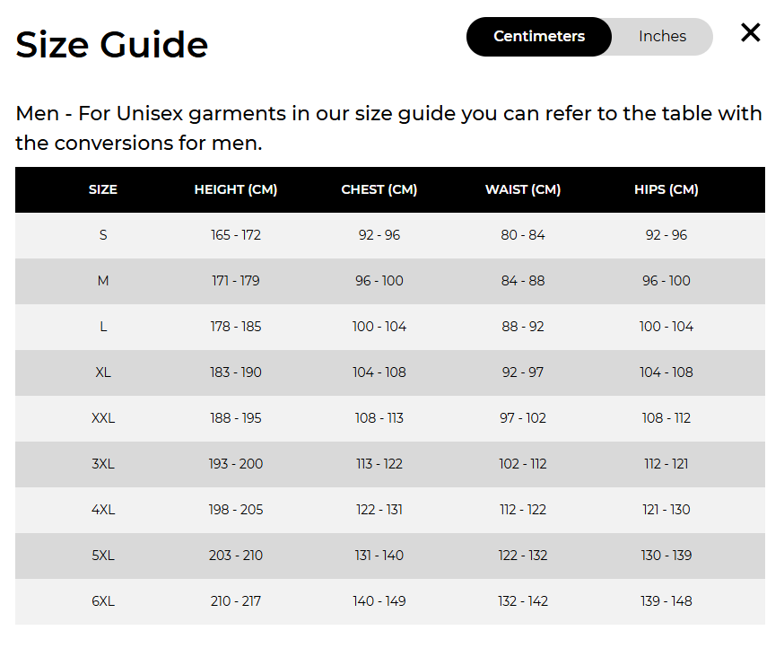Image resolution: width=784 pixels, height=648 pixels.
Task: Click the Size Guide heading
Action: tap(111, 45)
